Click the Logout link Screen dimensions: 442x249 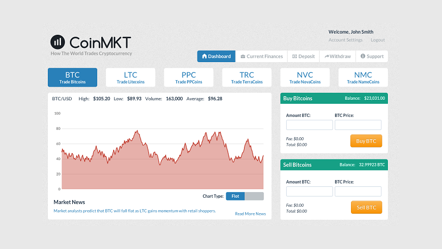click(378, 40)
